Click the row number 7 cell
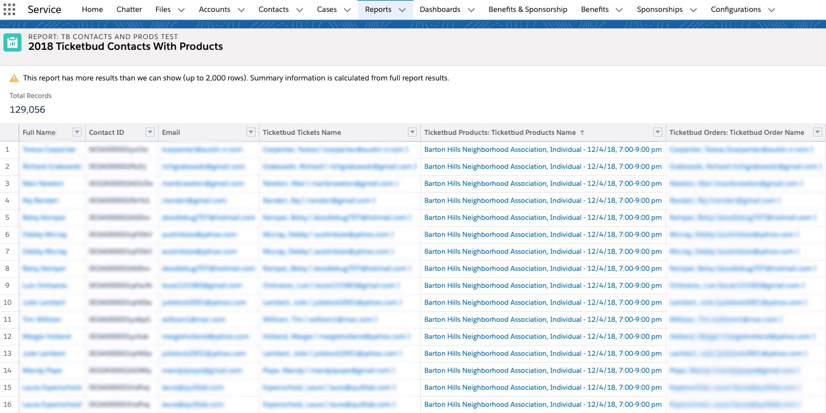 pyautogui.click(x=7, y=252)
